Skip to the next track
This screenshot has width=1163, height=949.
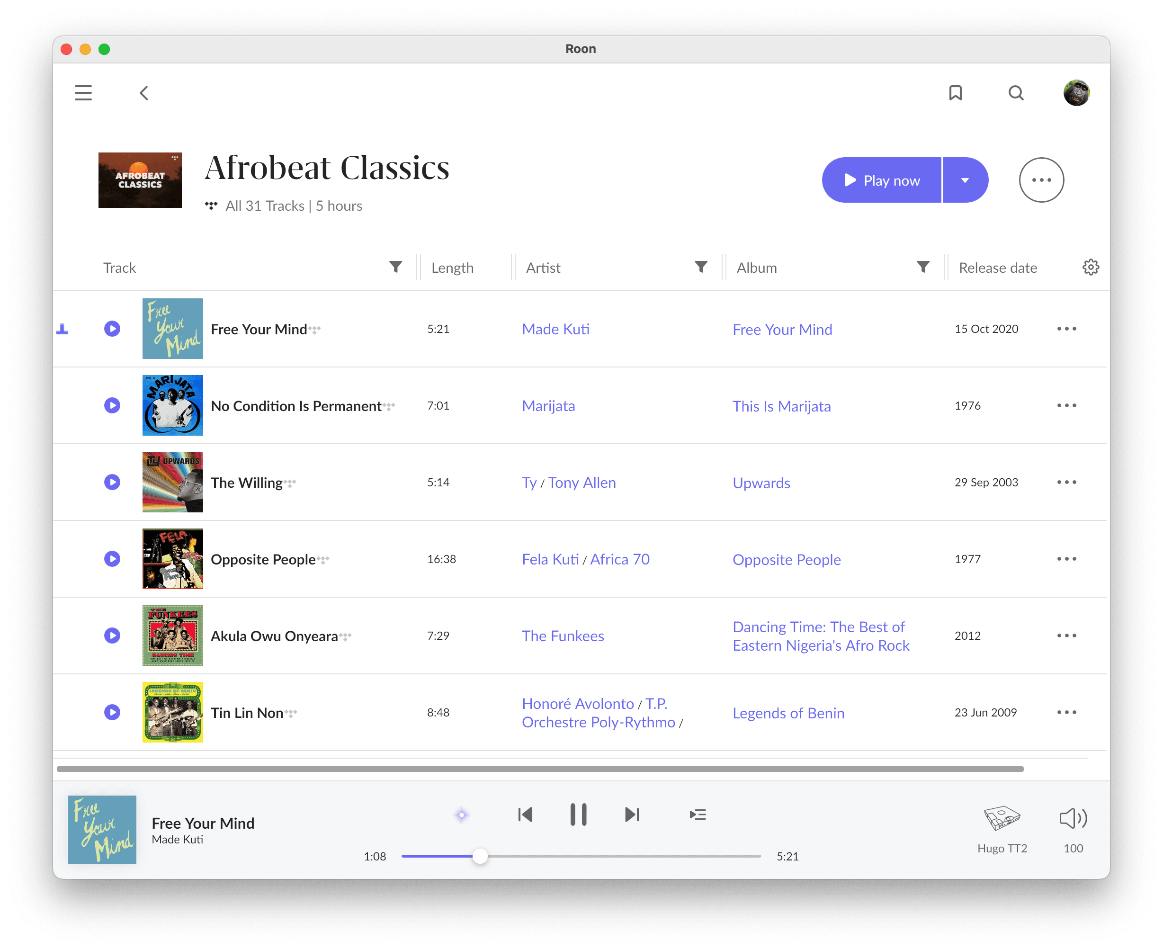point(632,815)
